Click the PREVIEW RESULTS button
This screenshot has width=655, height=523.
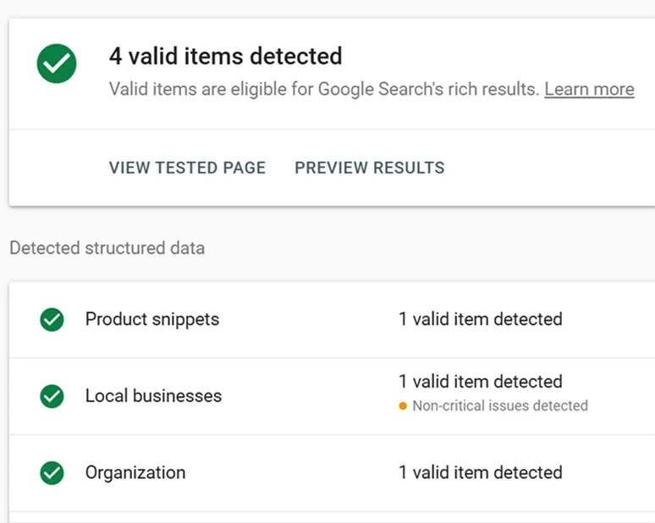[x=369, y=168]
